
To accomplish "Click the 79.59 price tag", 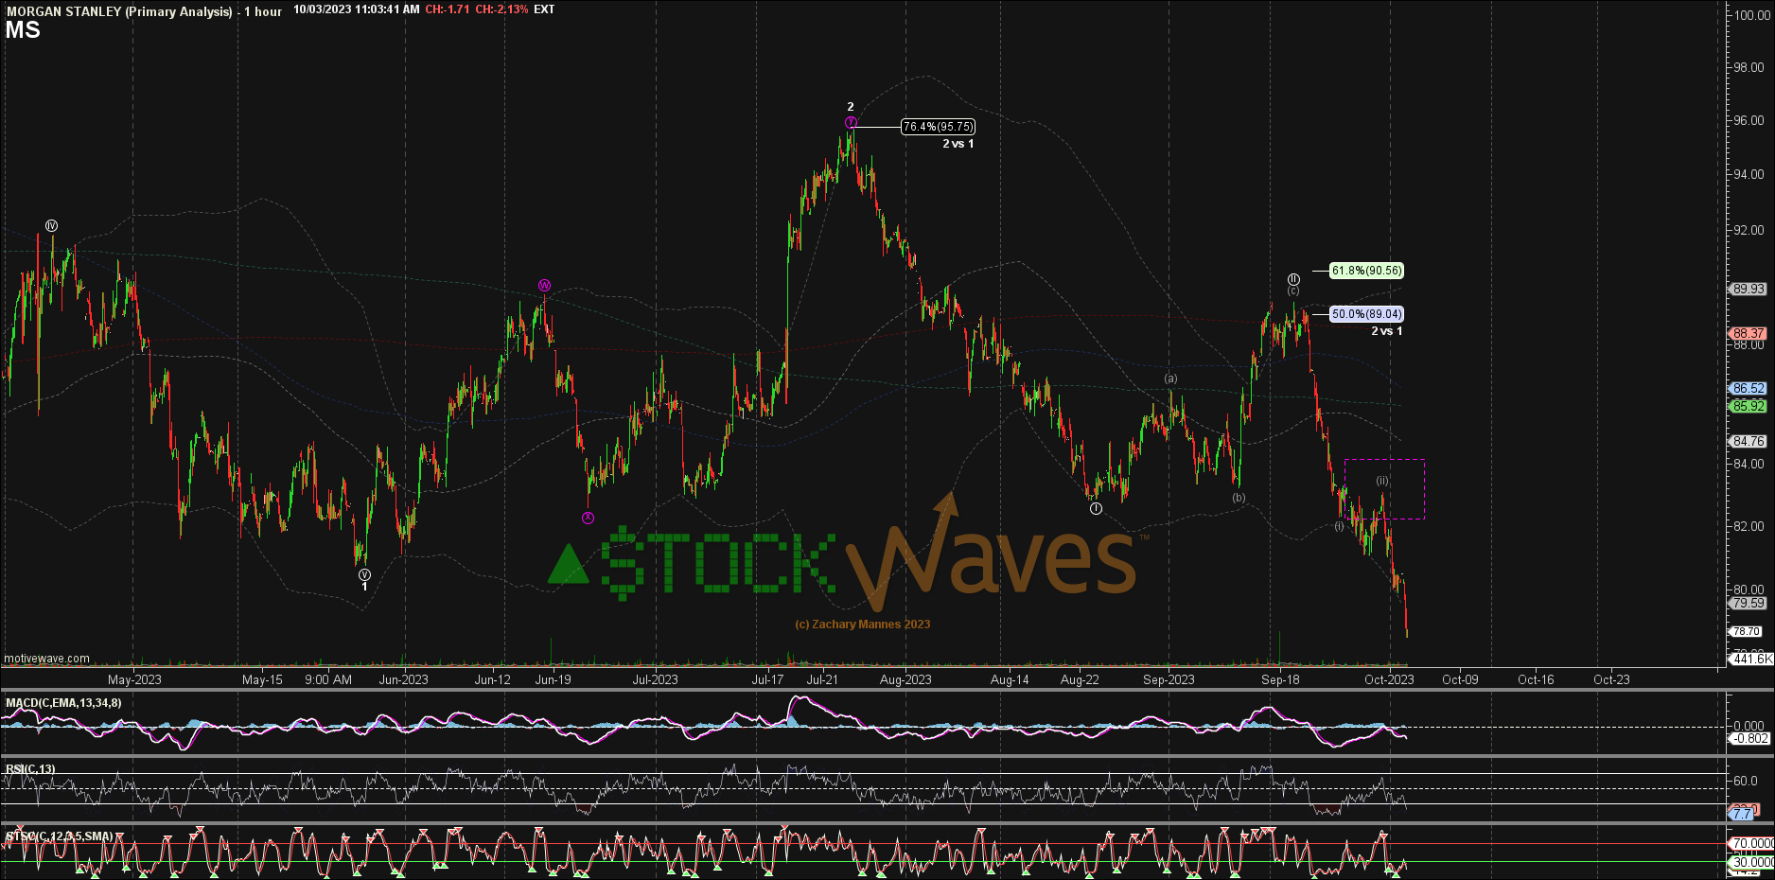I will pos(1749,603).
